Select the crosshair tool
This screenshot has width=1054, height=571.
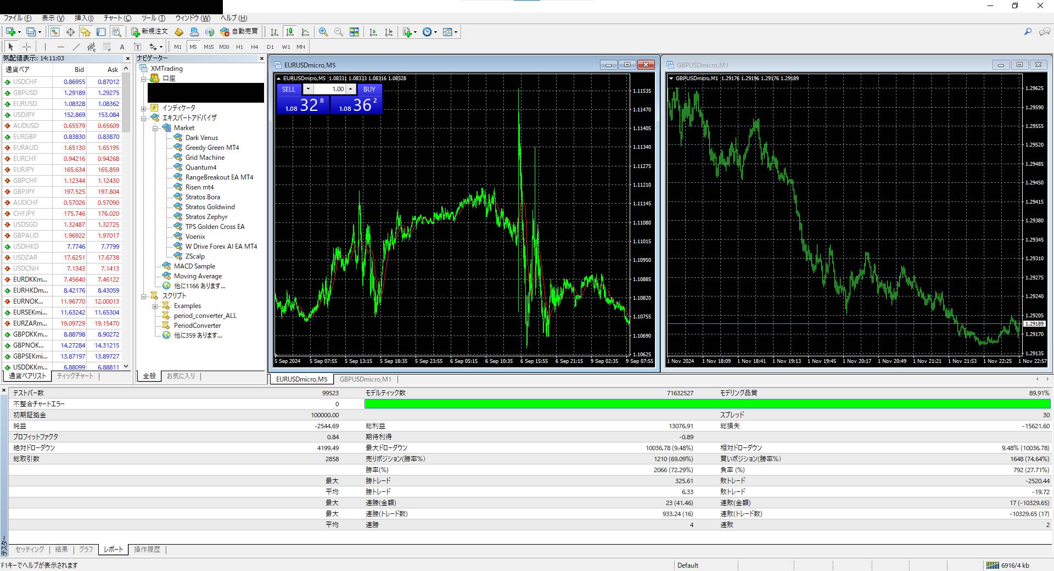tap(26, 47)
